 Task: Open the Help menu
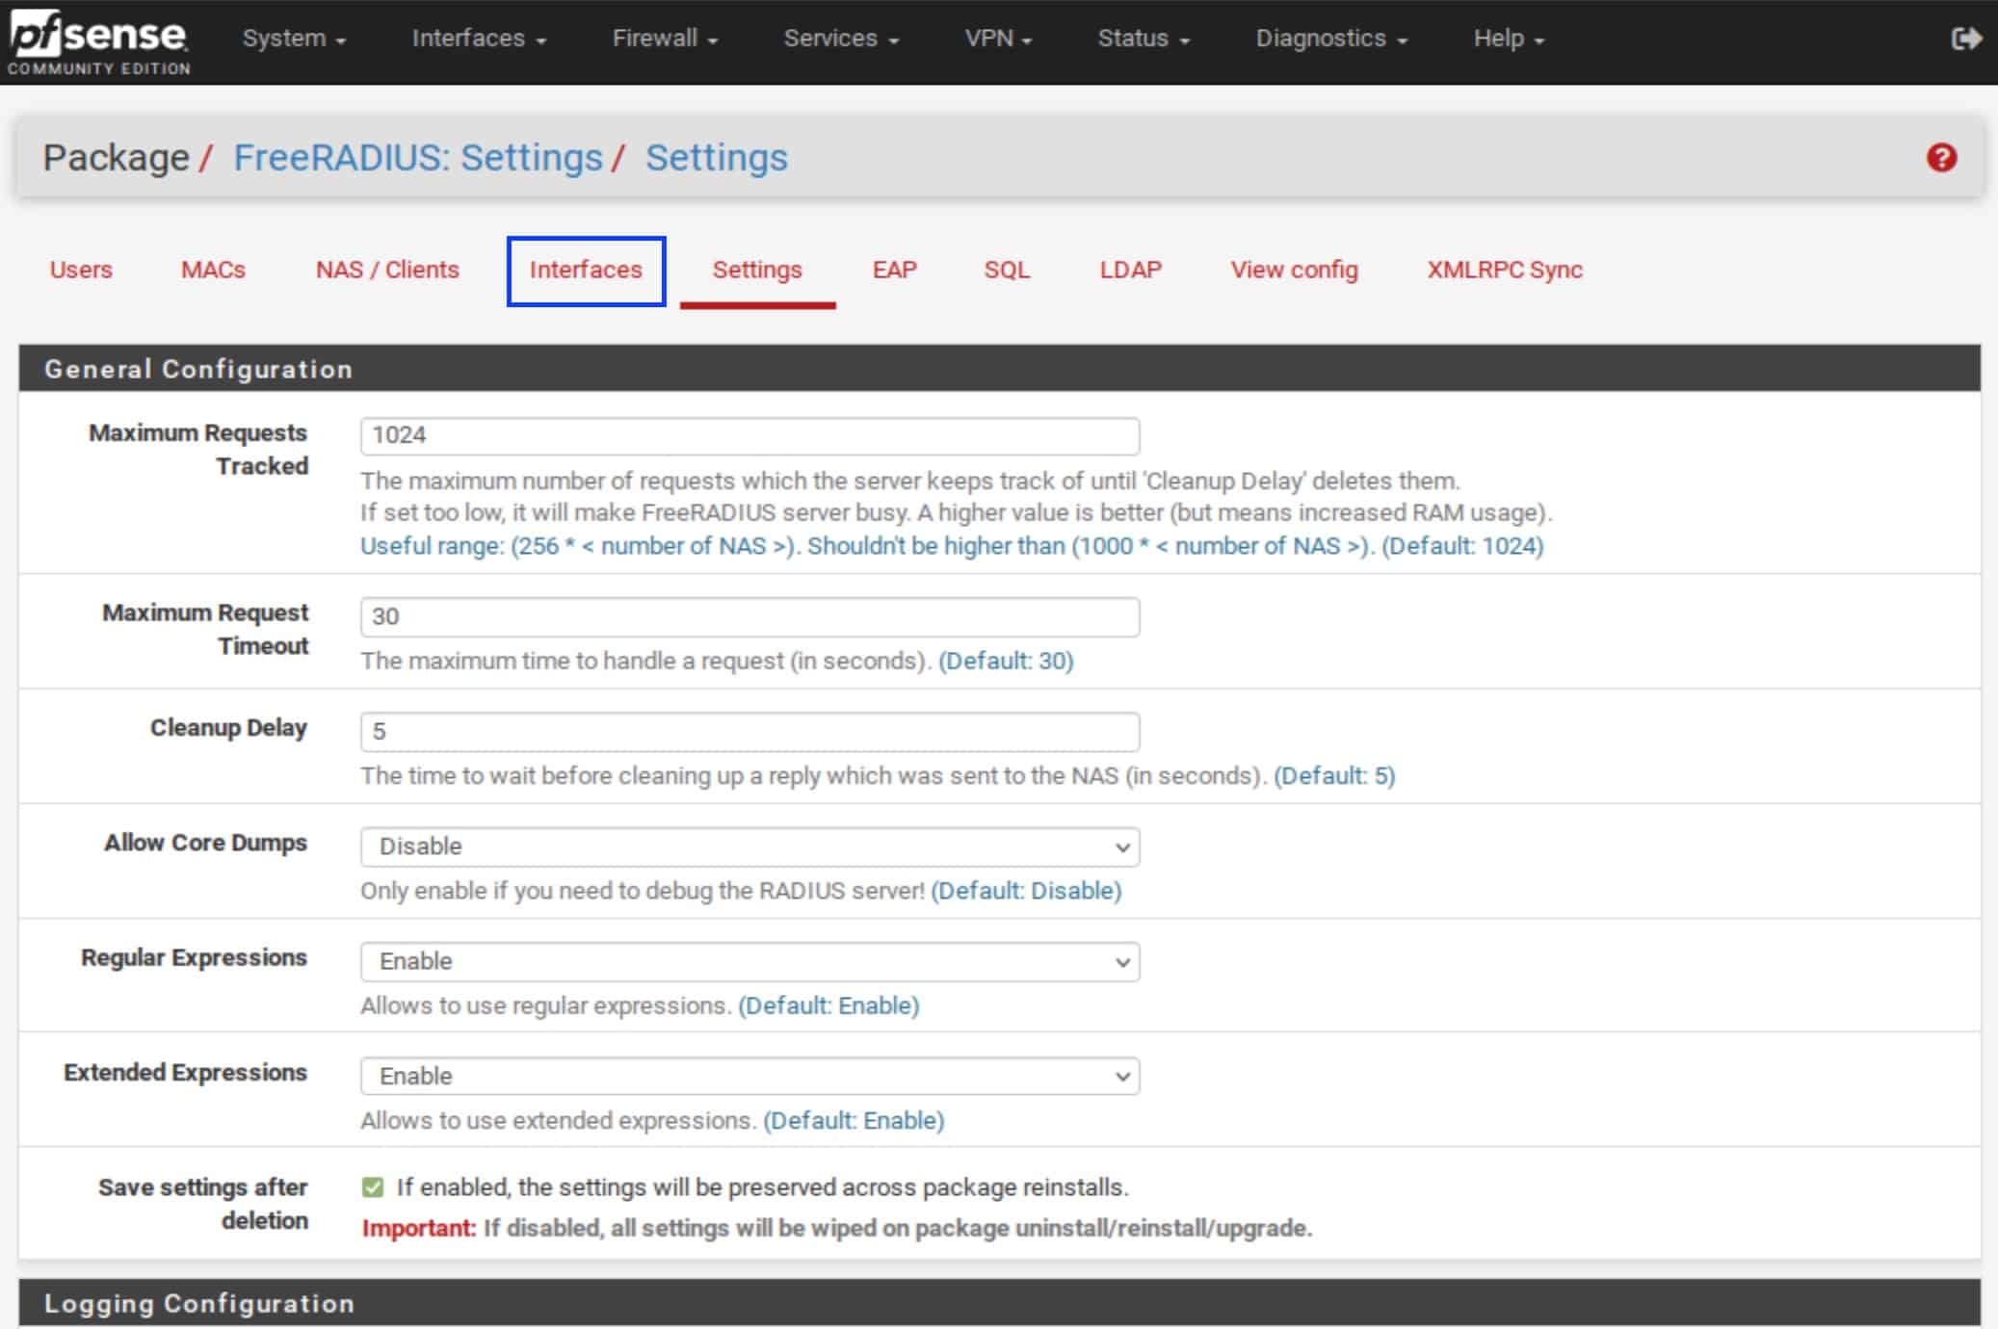coord(1509,39)
